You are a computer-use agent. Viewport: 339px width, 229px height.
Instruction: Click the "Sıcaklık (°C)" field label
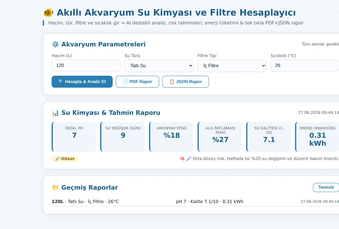pos(283,56)
